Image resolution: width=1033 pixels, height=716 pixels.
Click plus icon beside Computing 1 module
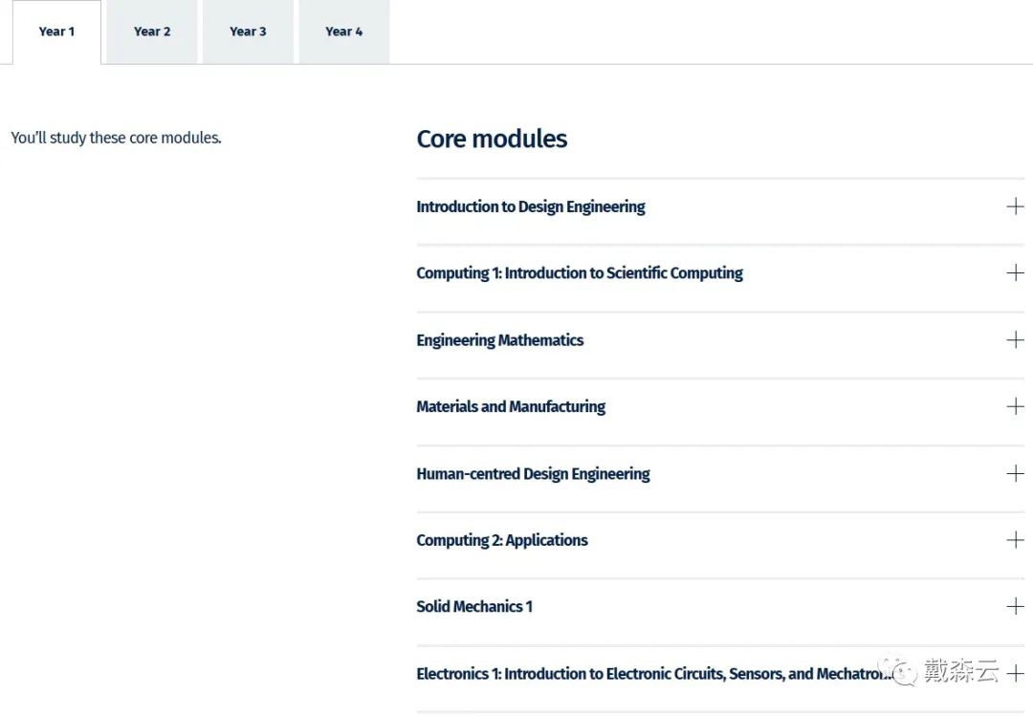click(1015, 273)
